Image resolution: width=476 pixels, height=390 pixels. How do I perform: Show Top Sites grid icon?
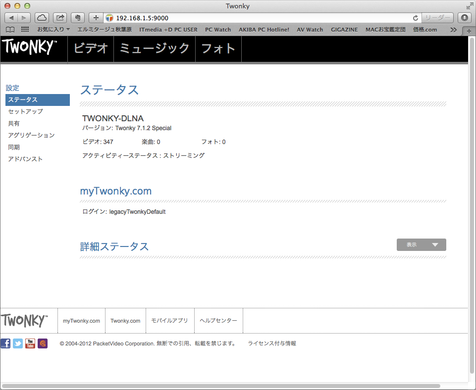pyautogui.click(x=25, y=29)
